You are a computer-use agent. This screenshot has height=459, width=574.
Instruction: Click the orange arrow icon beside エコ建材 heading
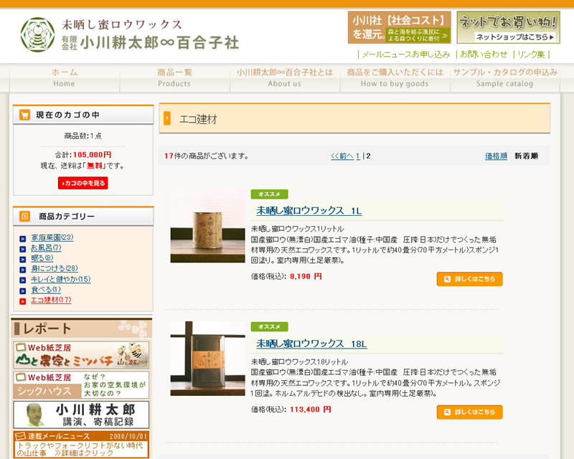(167, 118)
